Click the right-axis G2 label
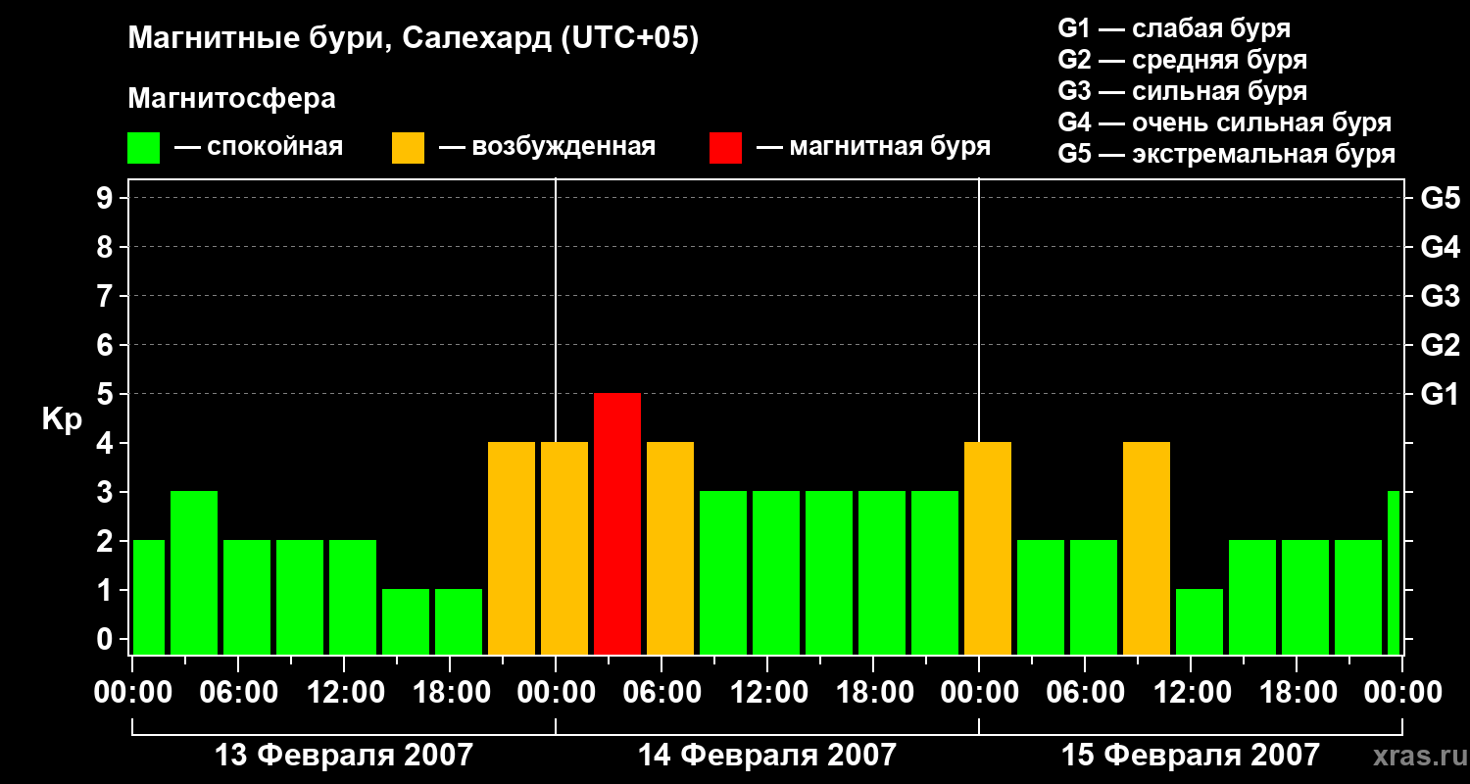Image resolution: width=1470 pixels, height=784 pixels. [1440, 346]
